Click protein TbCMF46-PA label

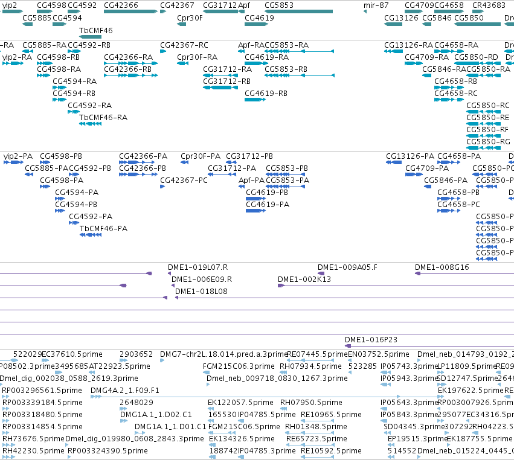pyautogui.click(x=103, y=228)
